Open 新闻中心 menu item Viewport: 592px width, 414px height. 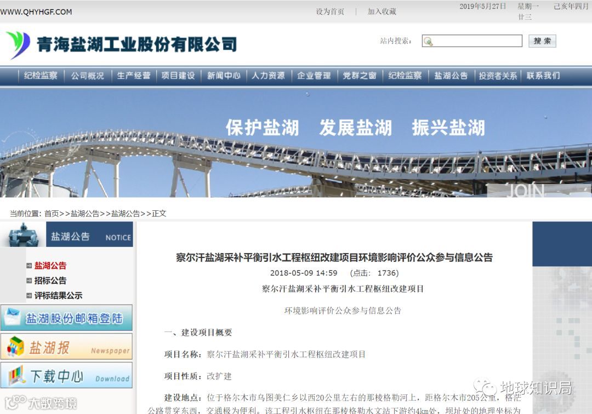click(224, 76)
